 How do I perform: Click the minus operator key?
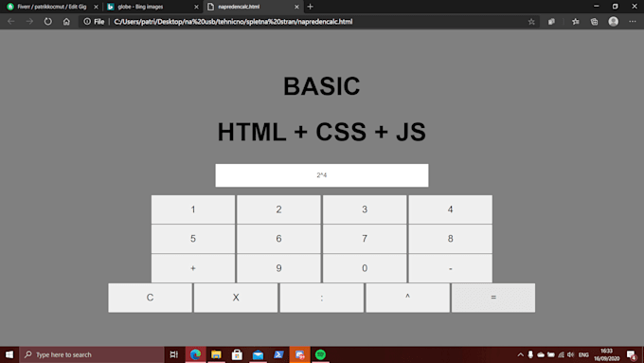point(451,268)
